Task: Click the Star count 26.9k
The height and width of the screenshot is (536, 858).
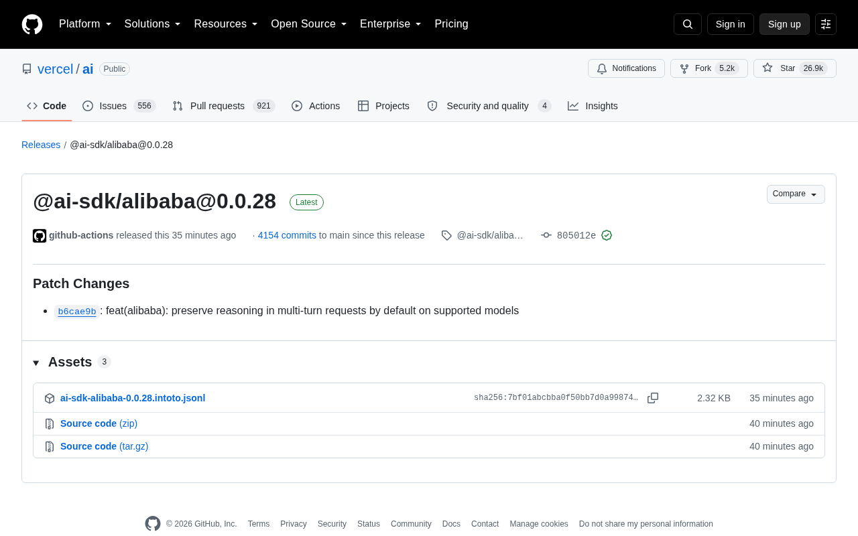Action: [x=813, y=68]
